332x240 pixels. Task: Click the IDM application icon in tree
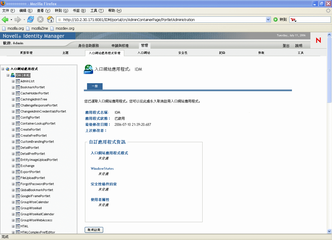13,75
